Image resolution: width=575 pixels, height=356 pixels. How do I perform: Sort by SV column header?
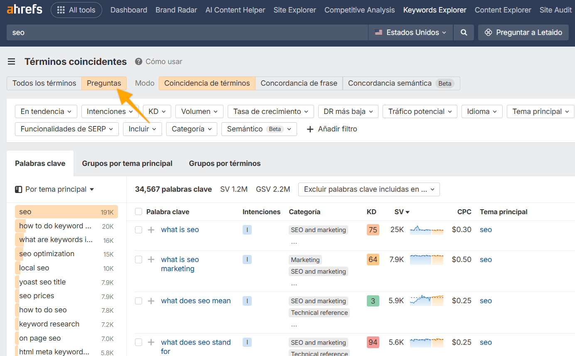point(402,212)
